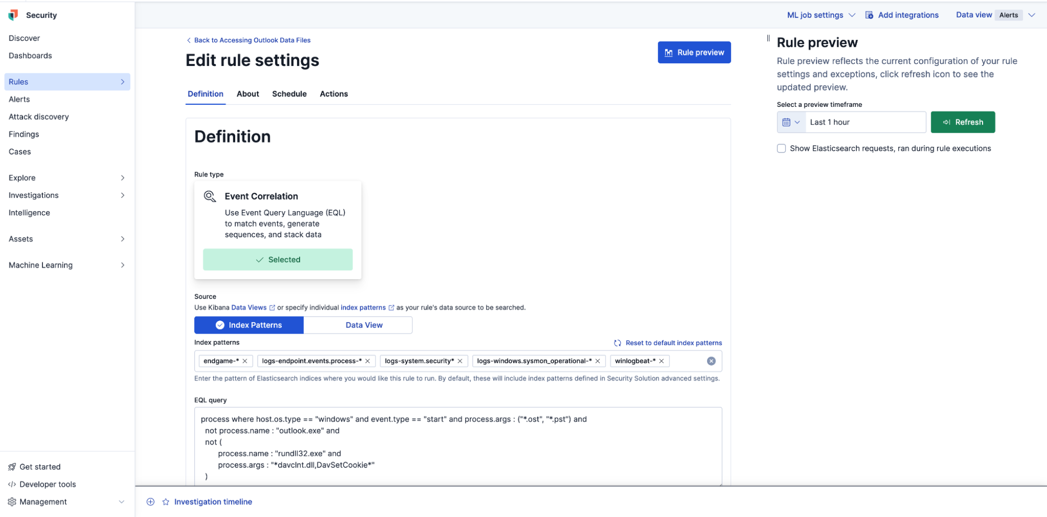This screenshot has height=517, width=1047.
Task: Expand the Explore section in the sidebar
Action: coord(123,178)
